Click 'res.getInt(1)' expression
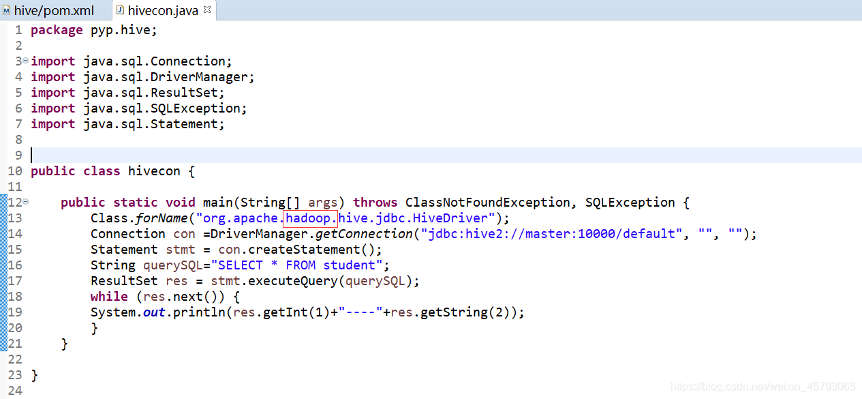This screenshot has height=399, width=862. (281, 312)
